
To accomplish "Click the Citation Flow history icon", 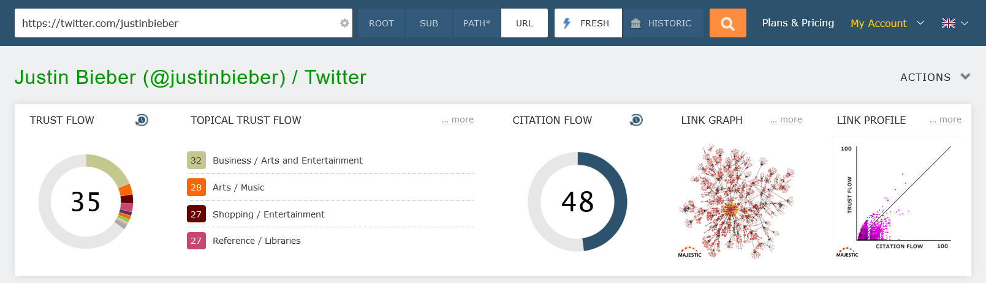I will [x=636, y=120].
